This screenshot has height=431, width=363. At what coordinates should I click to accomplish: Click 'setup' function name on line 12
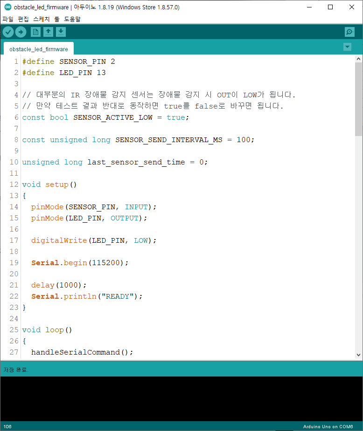(x=57, y=185)
